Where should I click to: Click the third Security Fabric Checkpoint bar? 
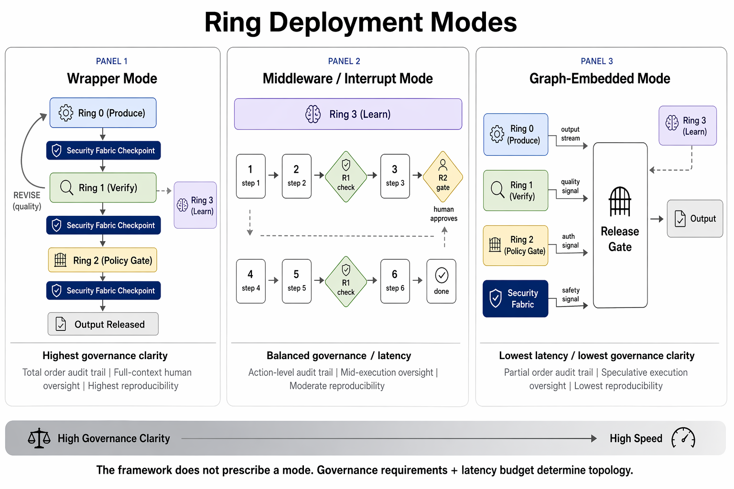coord(104,290)
